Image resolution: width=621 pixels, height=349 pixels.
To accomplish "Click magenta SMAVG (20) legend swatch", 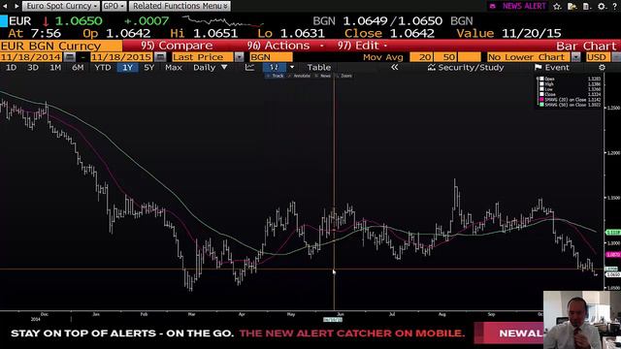I will 541,99.
